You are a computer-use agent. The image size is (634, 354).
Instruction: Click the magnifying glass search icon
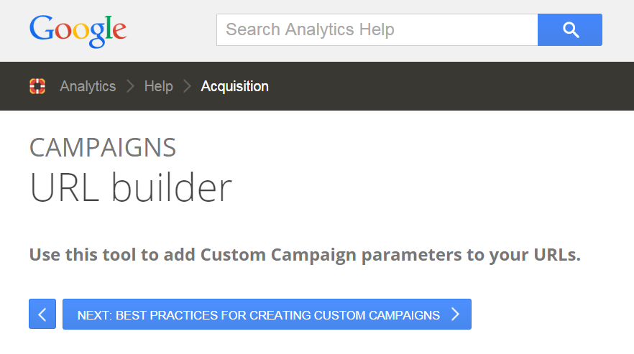point(571,30)
